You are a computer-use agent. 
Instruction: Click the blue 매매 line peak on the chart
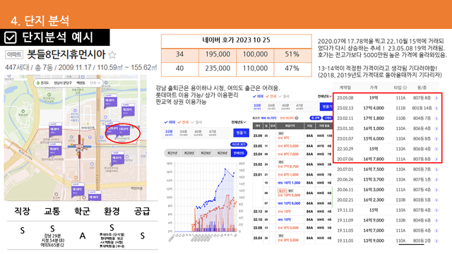point(225,169)
